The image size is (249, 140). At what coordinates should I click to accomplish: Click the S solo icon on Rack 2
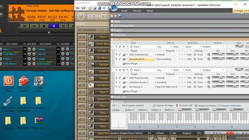pos(124,70)
